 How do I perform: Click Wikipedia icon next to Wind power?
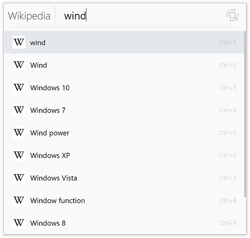pyautogui.click(x=19, y=132)
